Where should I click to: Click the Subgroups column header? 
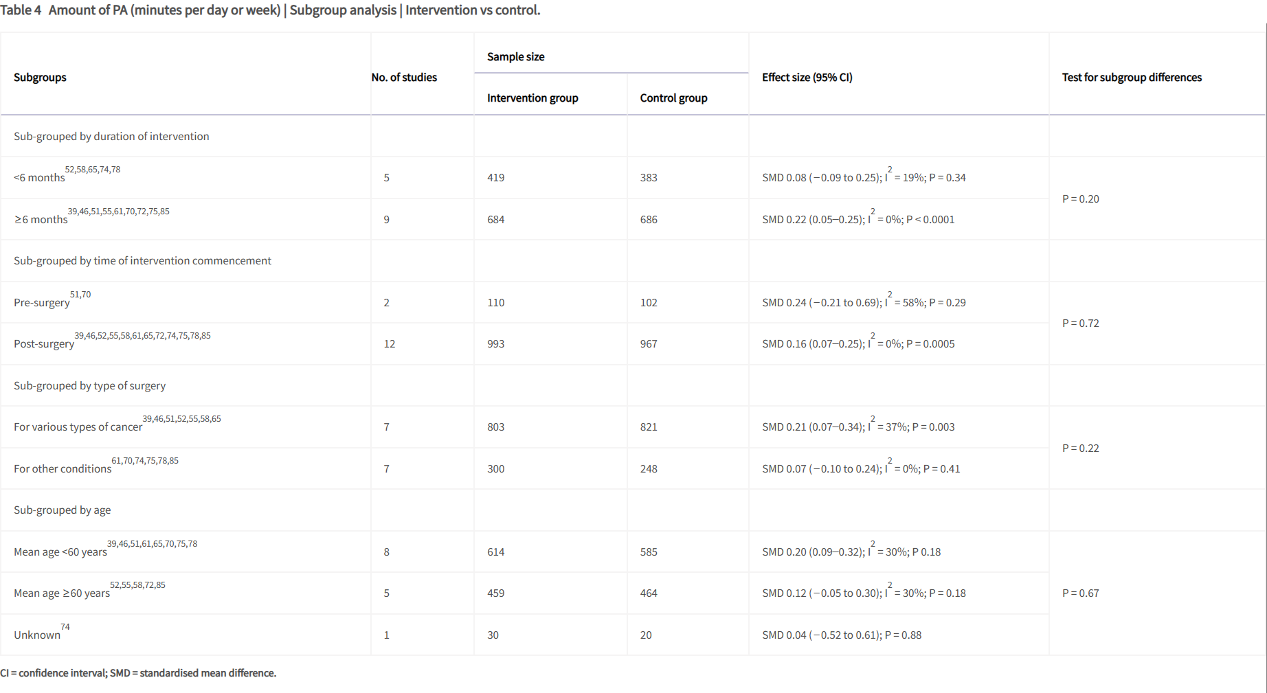[40, 77]
